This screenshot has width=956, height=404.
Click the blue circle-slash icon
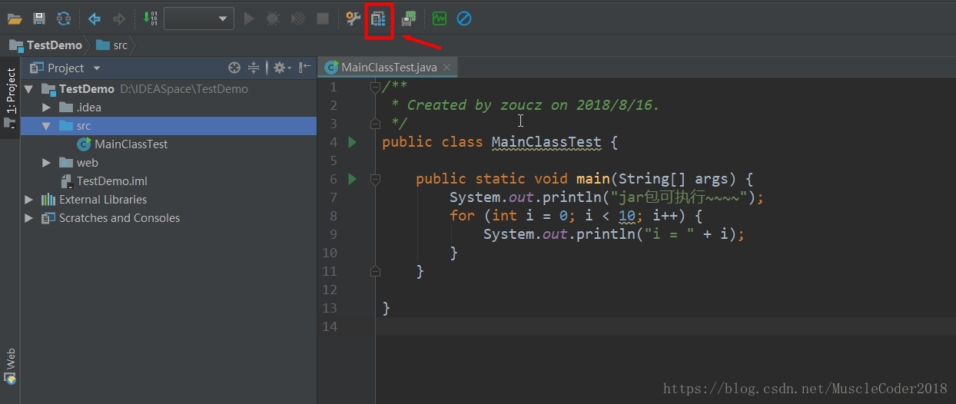[464, 18]
